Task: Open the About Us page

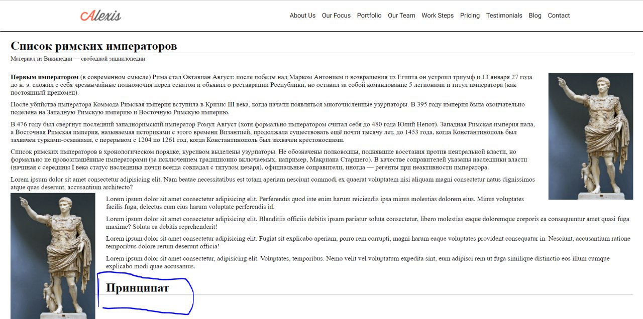Action: 302,16
